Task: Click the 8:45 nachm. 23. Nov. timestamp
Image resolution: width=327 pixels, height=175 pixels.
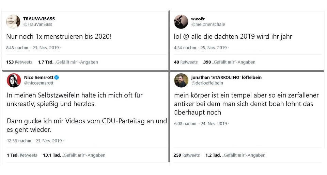Action: point(33,48)
